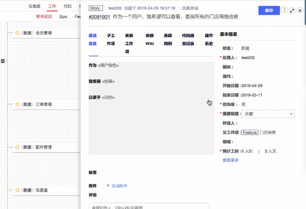Click the comment input box
The image size is (306, 209).
pyautogui.click(x=149, y=206)
